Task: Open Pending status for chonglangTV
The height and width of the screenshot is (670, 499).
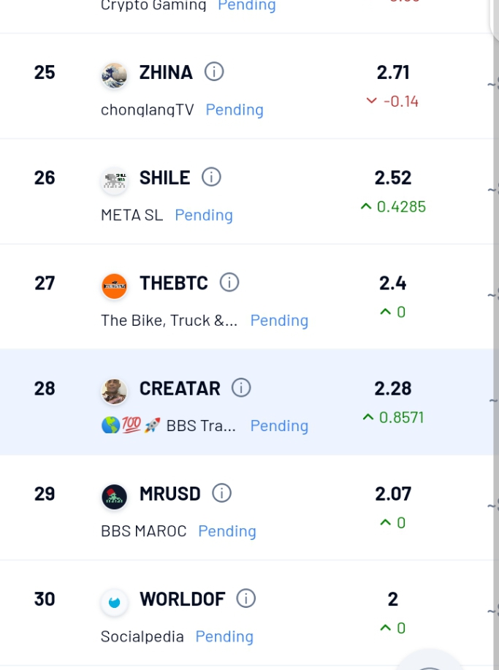Action: pyautogui.click(x=235, y=110)
